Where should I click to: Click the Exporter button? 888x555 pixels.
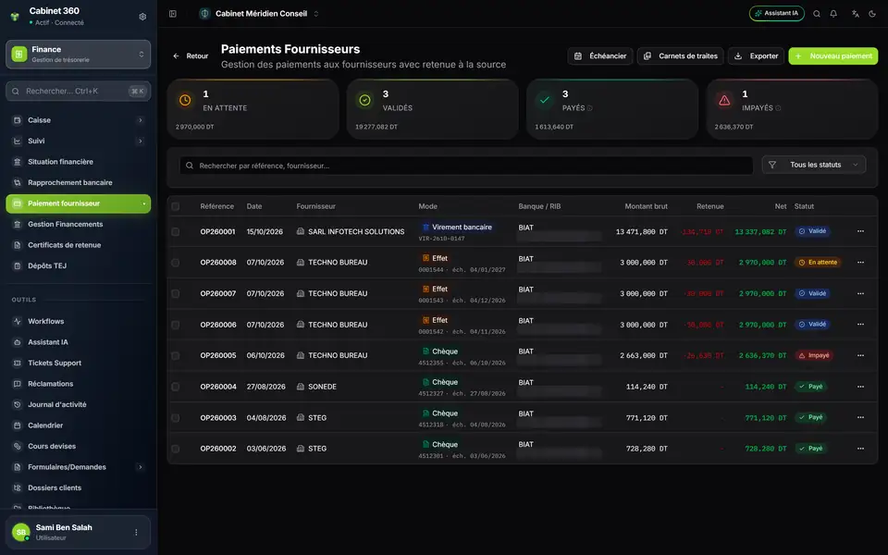pyautogui.click(x=756, y=56)
